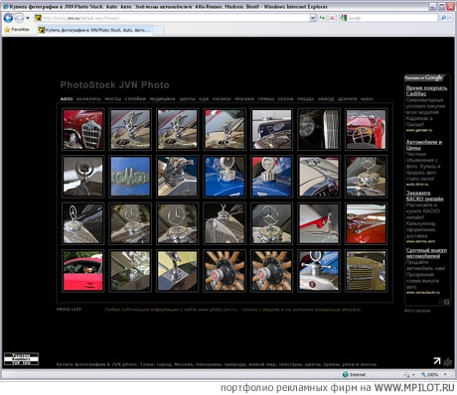Open the Cadillac ad link
Image resolution: width=457 pixels, height=395 pixels.
click(426, 90)
